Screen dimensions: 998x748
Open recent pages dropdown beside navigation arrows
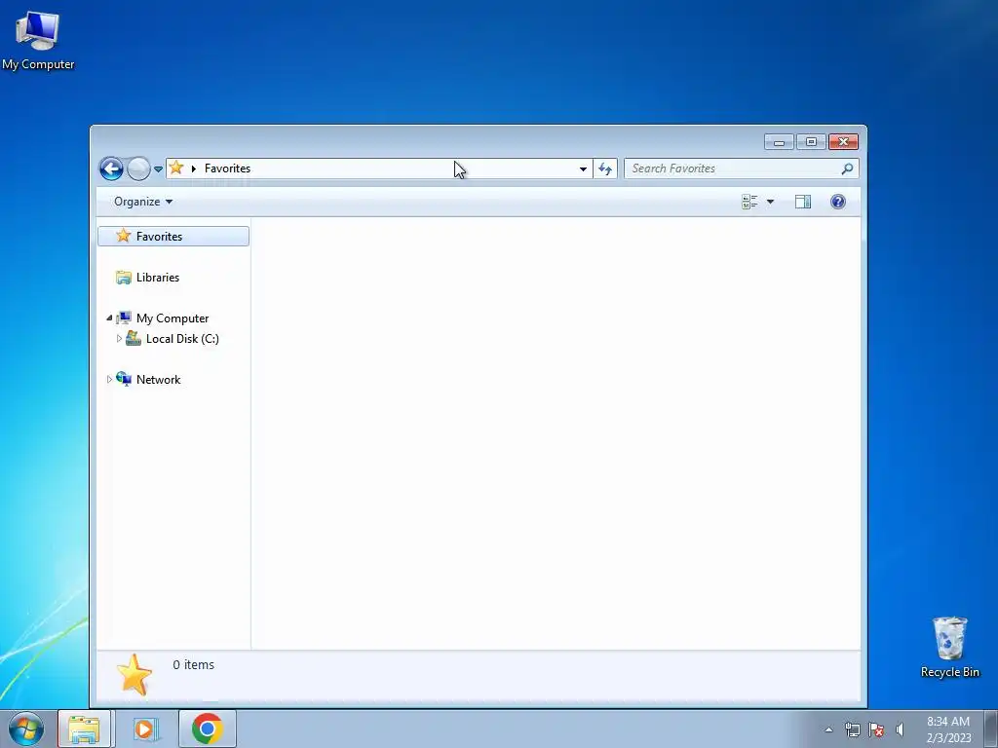(158, 169)
